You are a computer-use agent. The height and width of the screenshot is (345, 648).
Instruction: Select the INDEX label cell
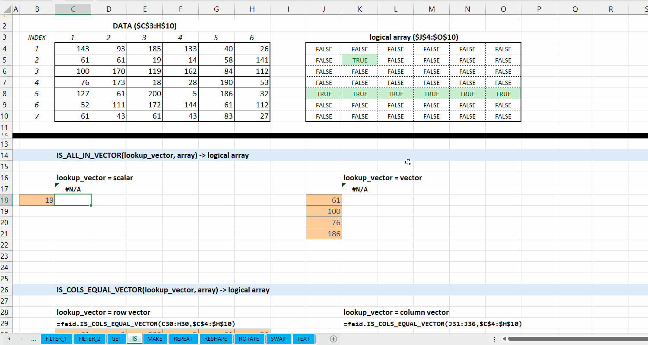pyautogui.click(x=37, y=38)
